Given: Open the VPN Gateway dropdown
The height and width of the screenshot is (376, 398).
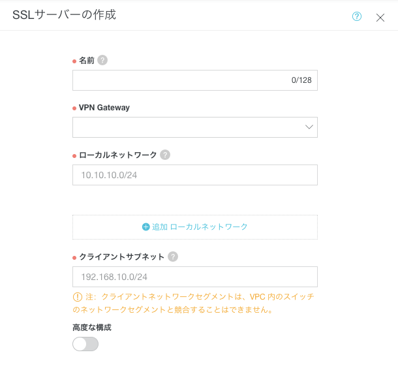Looking at the screenshot, I should coord(195,127).
